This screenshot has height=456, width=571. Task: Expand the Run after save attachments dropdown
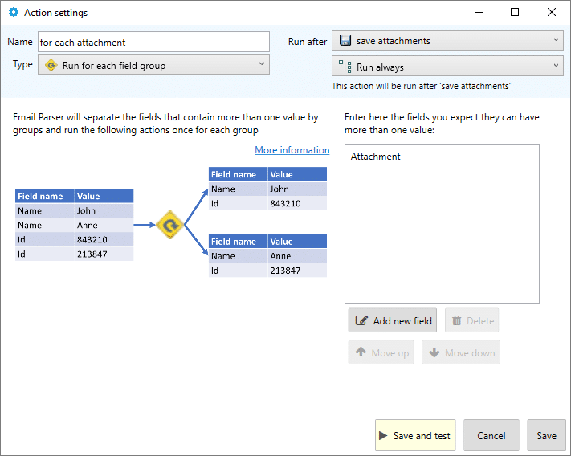click(556, 39)
